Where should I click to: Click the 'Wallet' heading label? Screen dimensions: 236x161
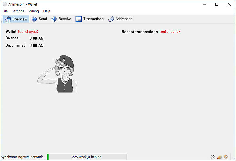(x=11, y=32)
